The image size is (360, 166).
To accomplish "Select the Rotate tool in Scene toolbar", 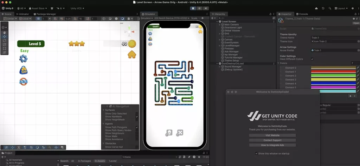I will click(4, 41).
